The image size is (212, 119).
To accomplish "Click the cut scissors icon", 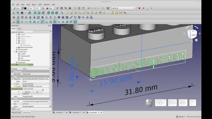I will 75,8.
